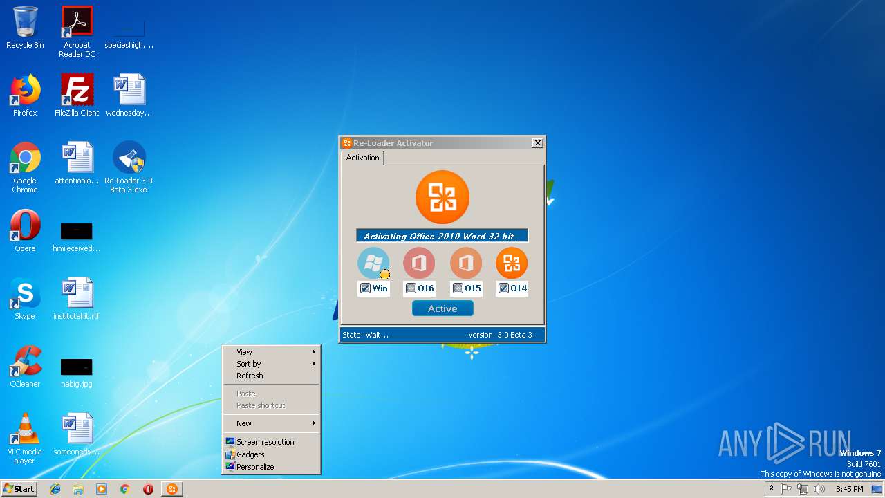Click the Windows activation icon in Re-Loader

(x=373, y=263)
